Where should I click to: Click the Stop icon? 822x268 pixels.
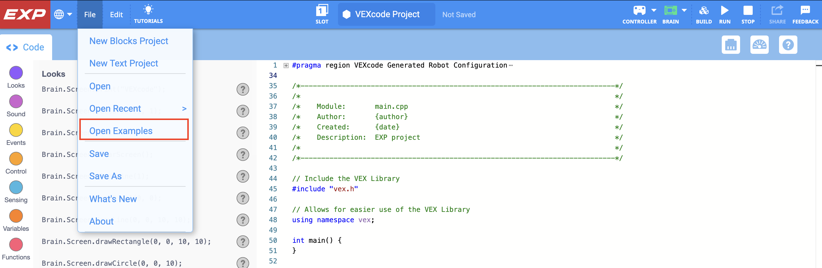click(x=748, y=13)
